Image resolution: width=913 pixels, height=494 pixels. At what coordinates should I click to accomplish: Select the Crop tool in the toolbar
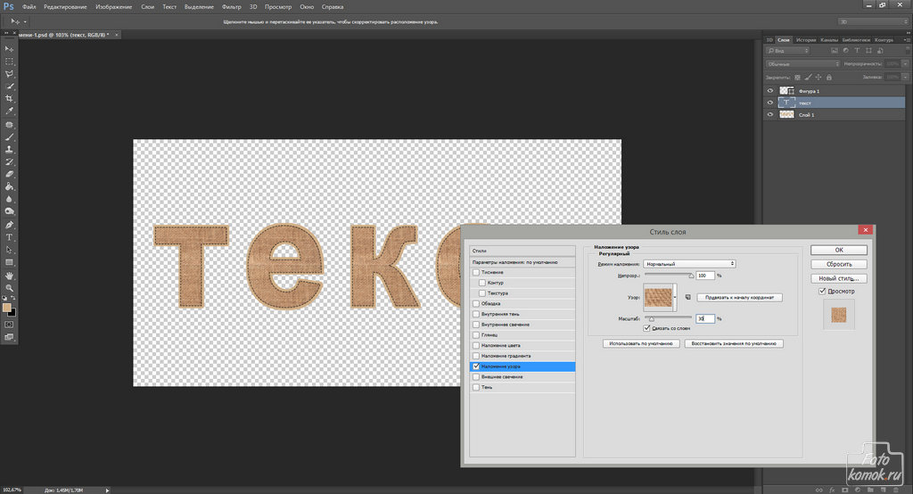9,98
